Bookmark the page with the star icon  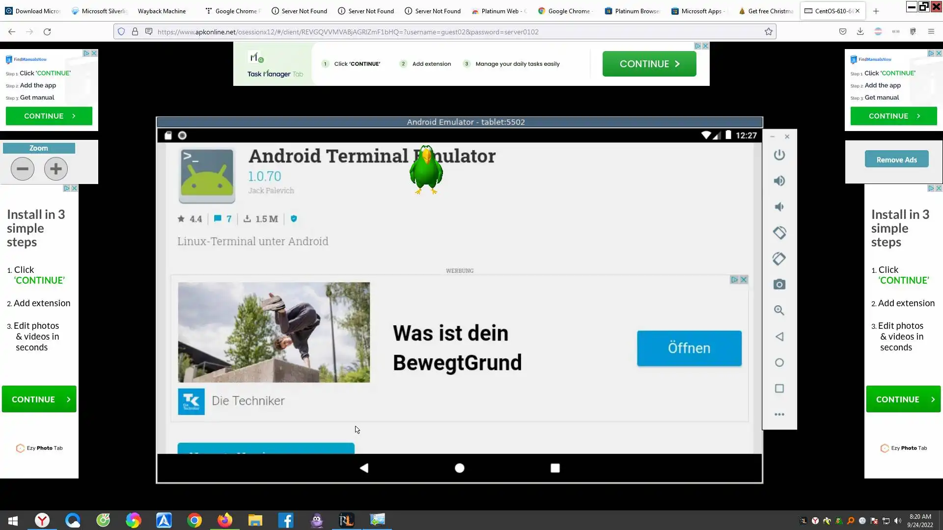point(769,32)
